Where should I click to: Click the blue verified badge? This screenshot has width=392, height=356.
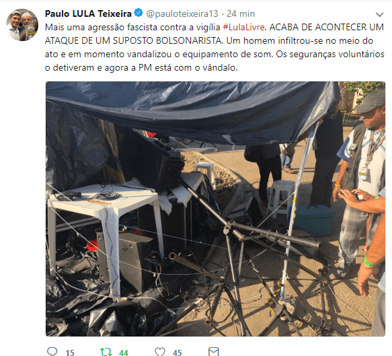click(139, 13)
